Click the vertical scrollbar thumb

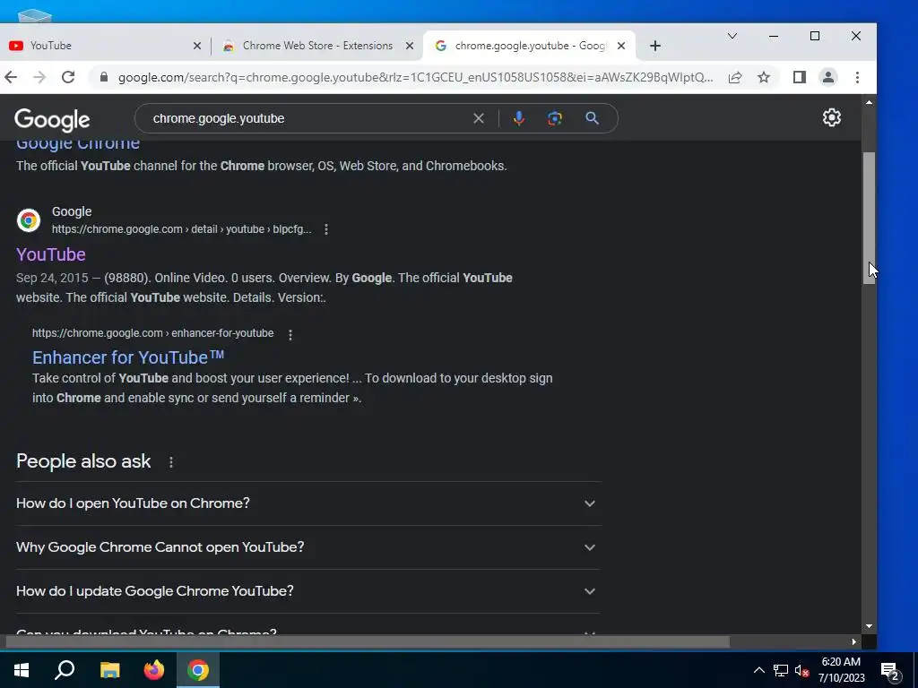pos(869,219)
